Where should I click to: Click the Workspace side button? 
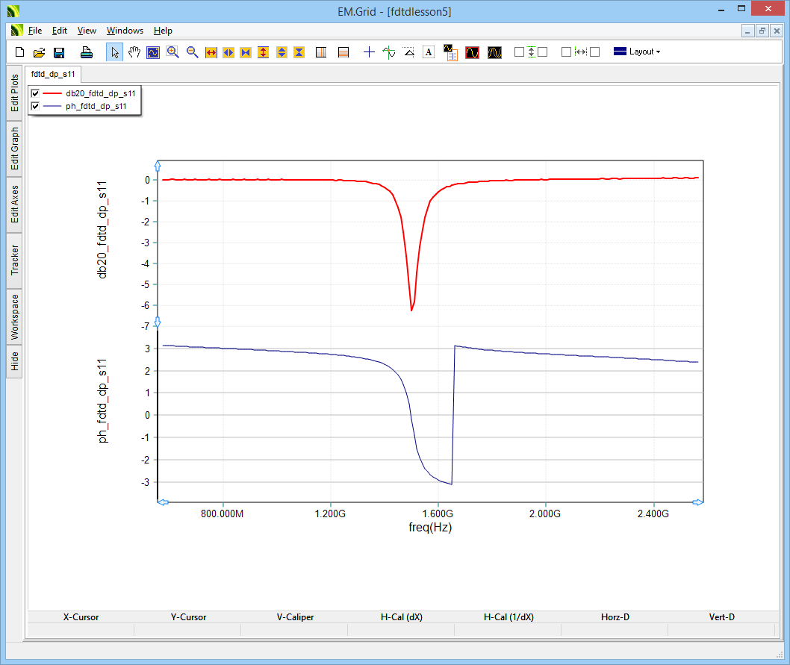14,316
